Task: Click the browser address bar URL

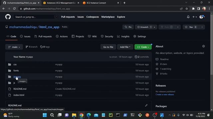Action: click(x=47, y=9)
